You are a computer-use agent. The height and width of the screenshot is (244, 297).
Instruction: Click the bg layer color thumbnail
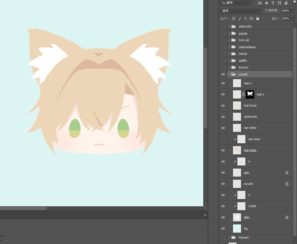click(237, 228)
